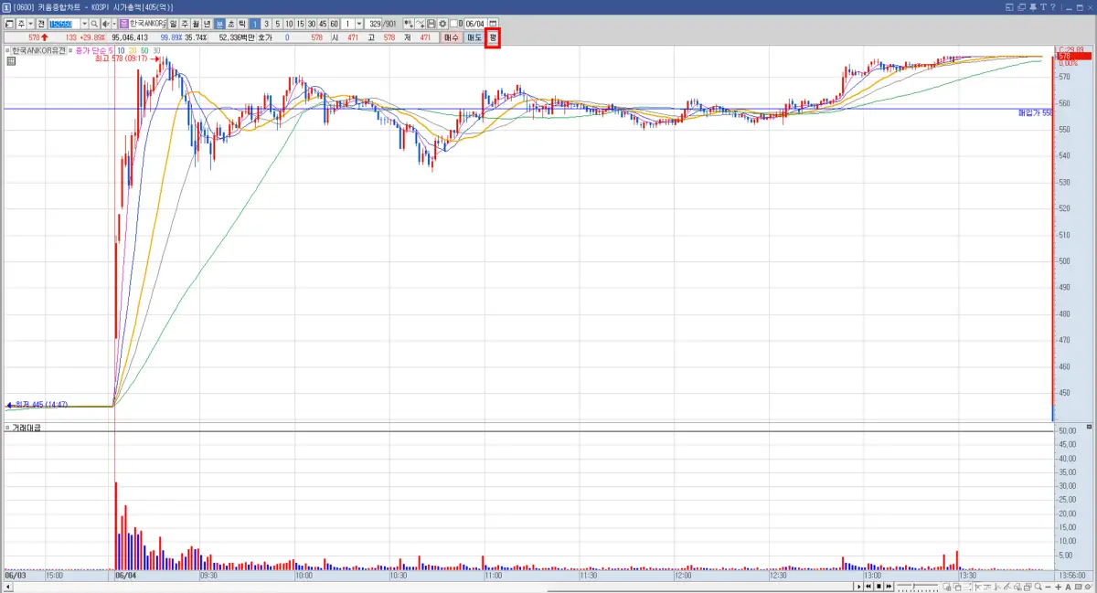The height and width of the screenshot is (593, 1097).
Task: Expand the stock code dropdown arrow
Action: pos(84,23)
